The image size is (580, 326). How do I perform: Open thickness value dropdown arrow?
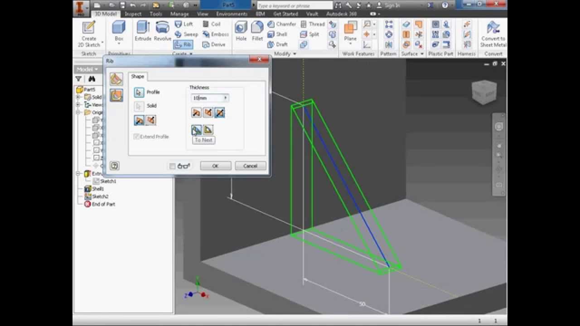tap(225, 98)
